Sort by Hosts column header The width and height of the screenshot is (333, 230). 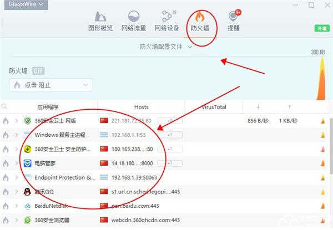click(x=142, y=107)
